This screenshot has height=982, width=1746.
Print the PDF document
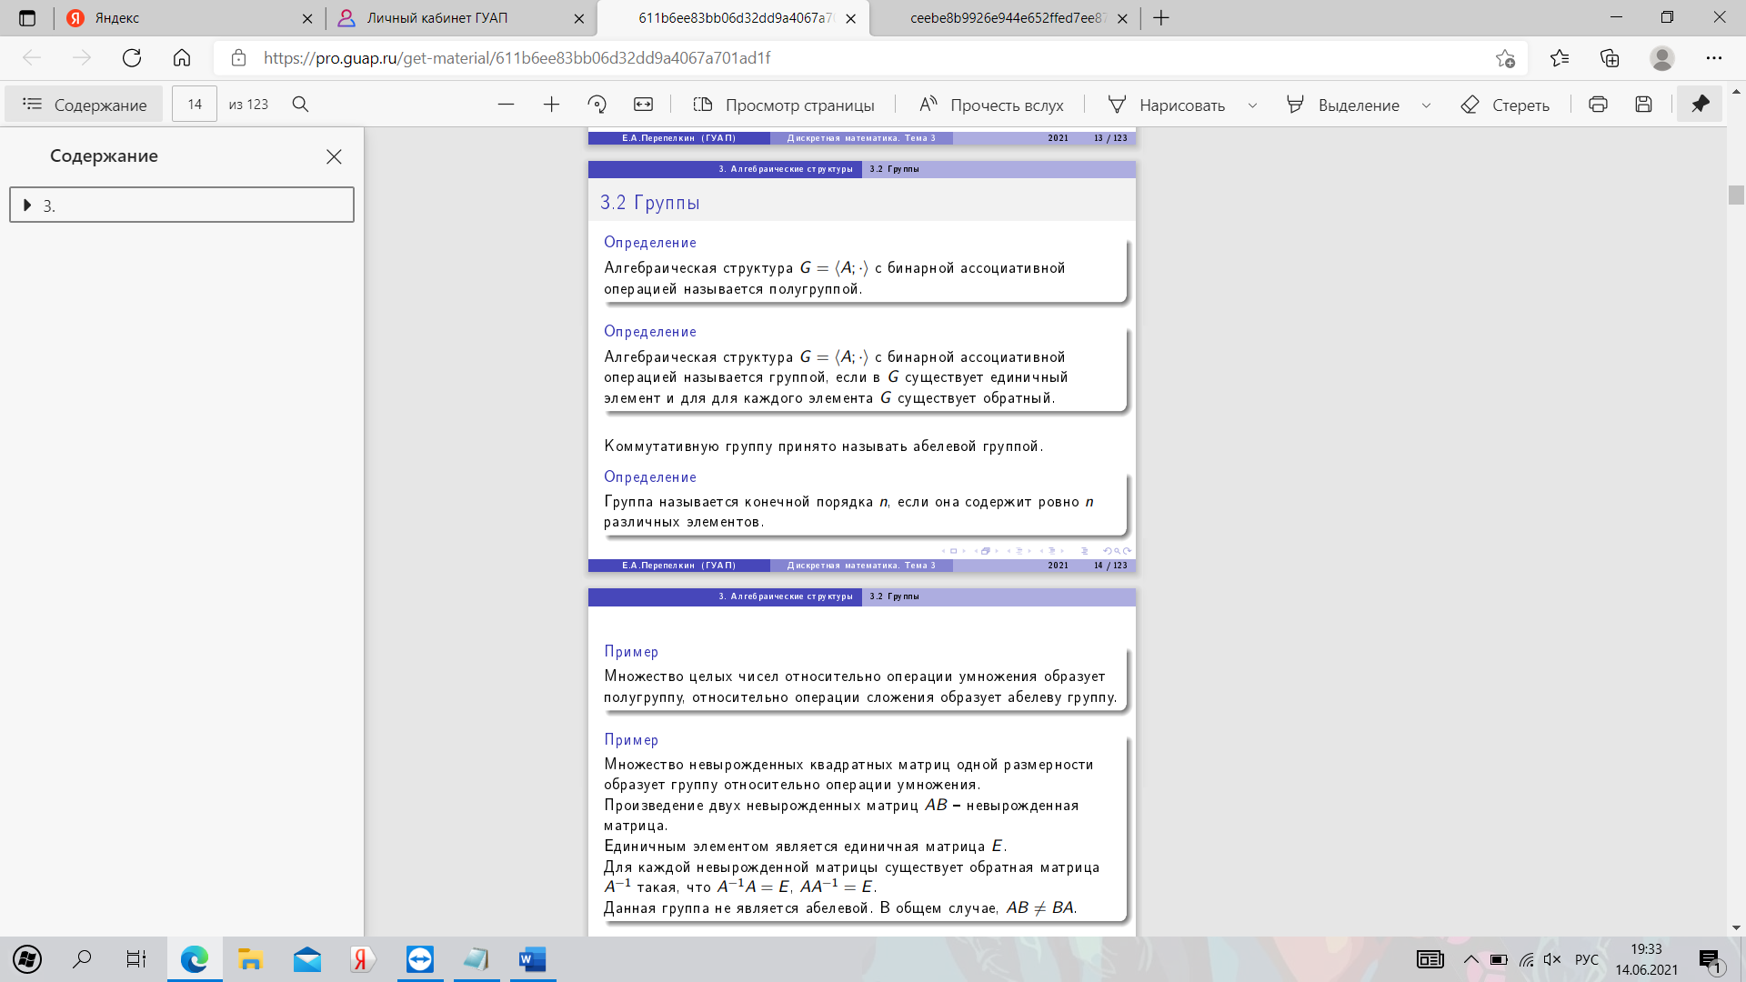(1598, 105)
